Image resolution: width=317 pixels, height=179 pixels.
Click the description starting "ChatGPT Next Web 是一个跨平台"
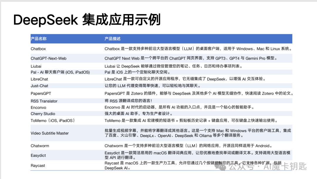pyautogui.click(x=191, y=58)
